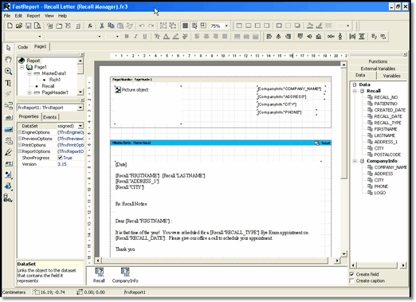This screenshot has height=302, width=416.
Task: Enable the Create field checkbox
Action: tap(352, 274)
